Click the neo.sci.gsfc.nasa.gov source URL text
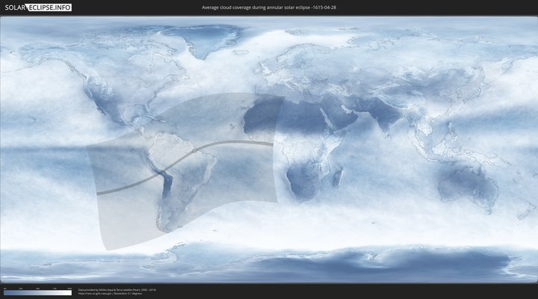The width and height of the screenshot is (538, 299). [x=95, y=294]
